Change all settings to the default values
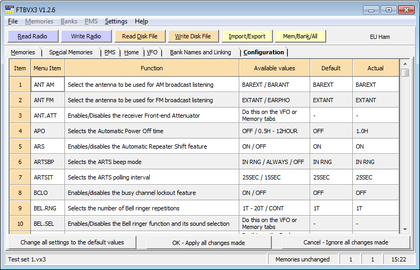This screenshot has height=270, width=420. tap(72, 242)
